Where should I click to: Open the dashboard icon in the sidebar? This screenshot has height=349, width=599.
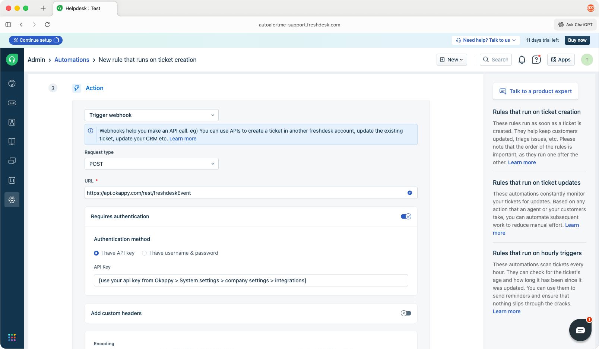click(x=12, y=83)
